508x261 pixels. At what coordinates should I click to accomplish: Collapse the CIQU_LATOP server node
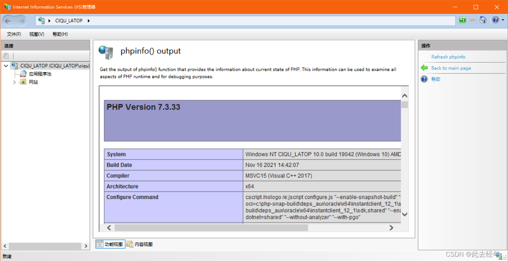click(x=6, y=66)
